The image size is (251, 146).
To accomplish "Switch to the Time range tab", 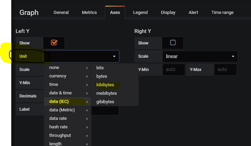I will [x=222, y=13].
